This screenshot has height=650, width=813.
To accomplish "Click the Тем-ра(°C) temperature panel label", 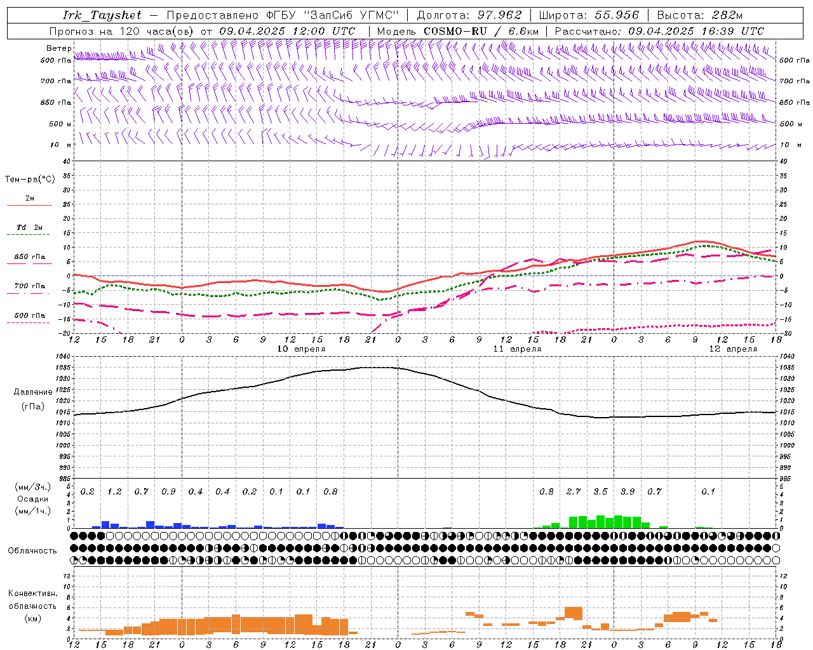I will click(30, 180).
